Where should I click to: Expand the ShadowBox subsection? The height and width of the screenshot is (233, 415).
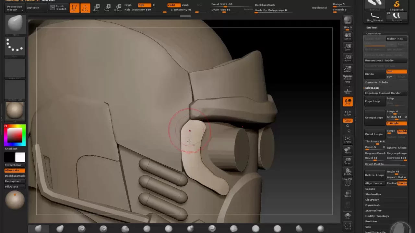coord(373,194)
